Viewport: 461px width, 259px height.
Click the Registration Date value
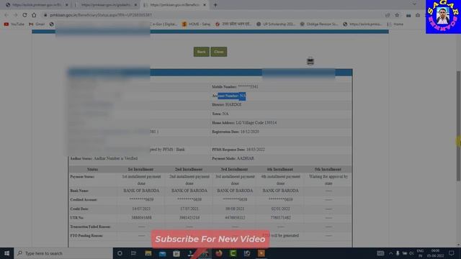click(250, 132)
